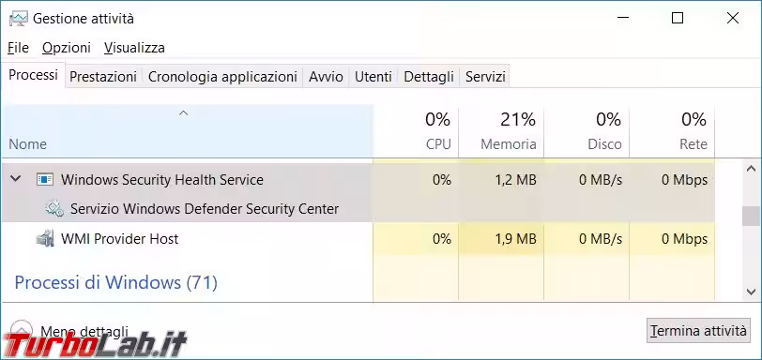Reverse sort order using the Nome column arrow
Screen dimensions: 762x360
tap(183, 113)
